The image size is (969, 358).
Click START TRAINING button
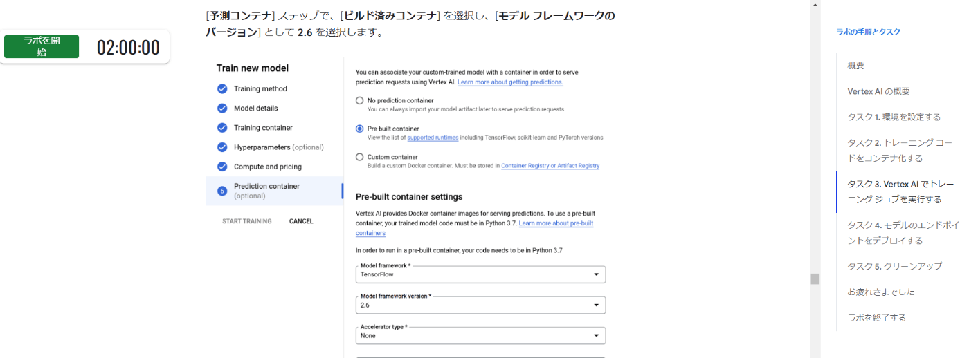point(246,221)
